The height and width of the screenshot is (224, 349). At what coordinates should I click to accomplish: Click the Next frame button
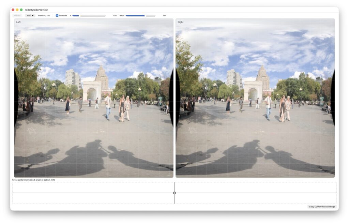click(x=30, y=15)
